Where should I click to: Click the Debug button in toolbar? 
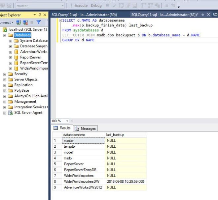coord(96,6)
